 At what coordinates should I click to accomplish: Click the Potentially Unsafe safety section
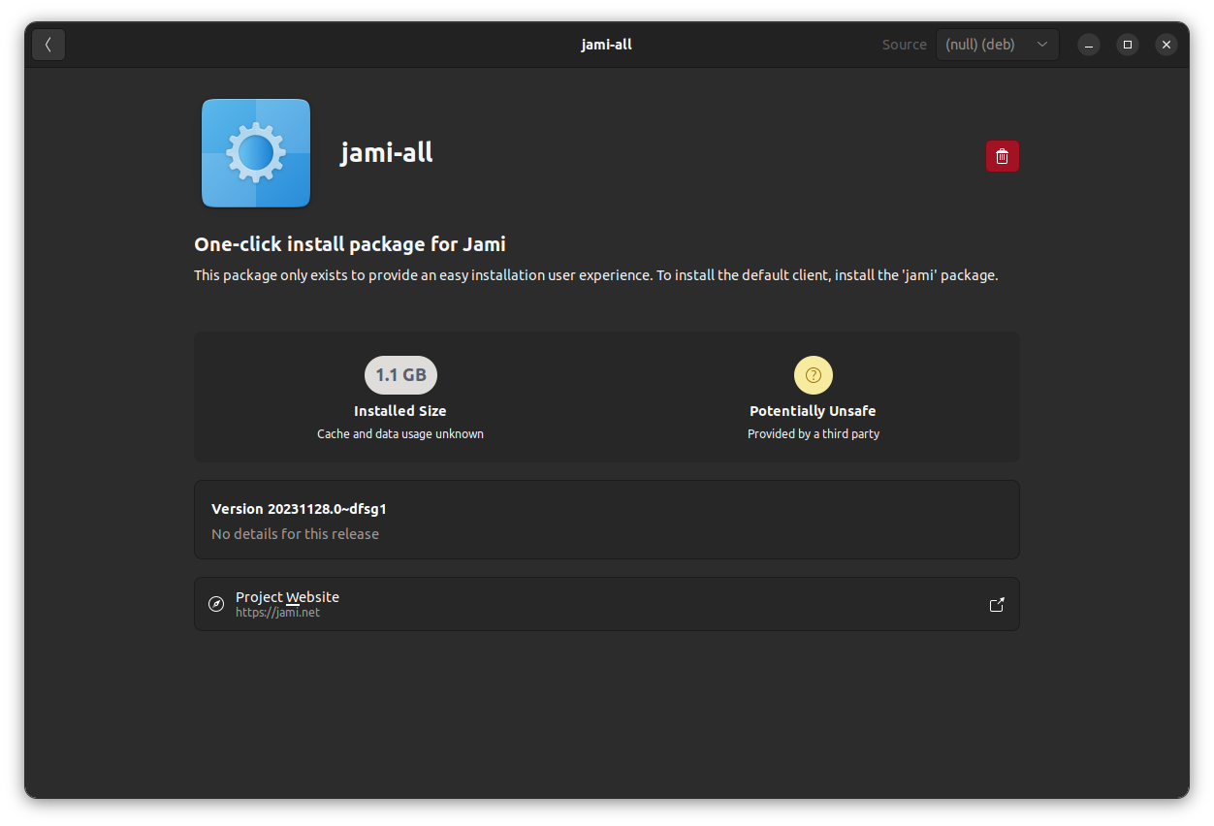(813, 397)
